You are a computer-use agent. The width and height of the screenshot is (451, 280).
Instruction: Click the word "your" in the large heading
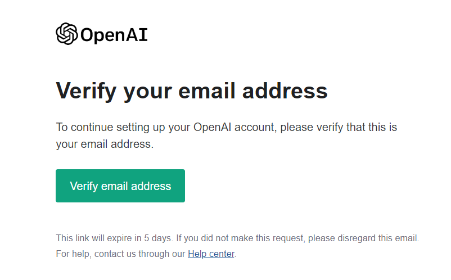(147, 93)
